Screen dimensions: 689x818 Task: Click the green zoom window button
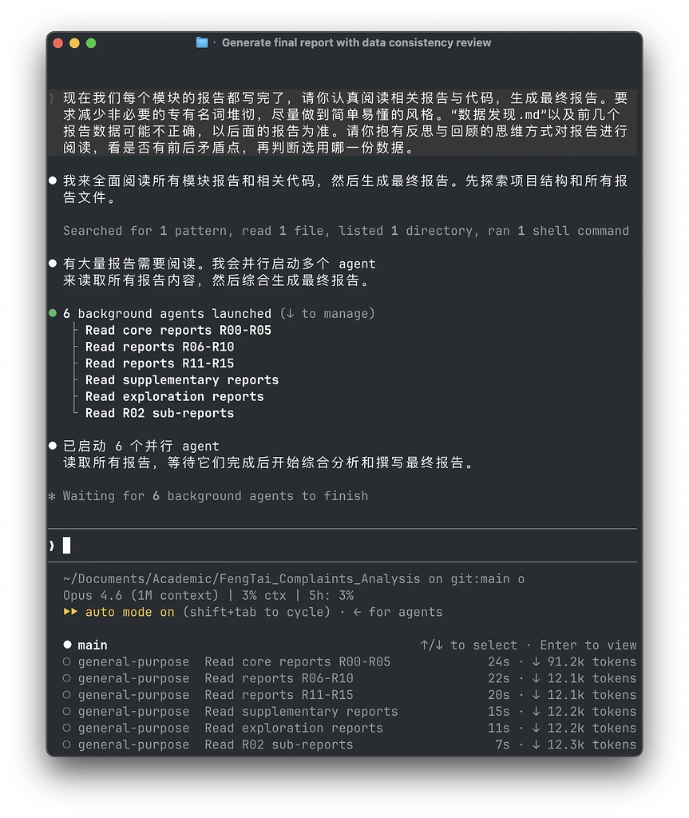[91, 43]
